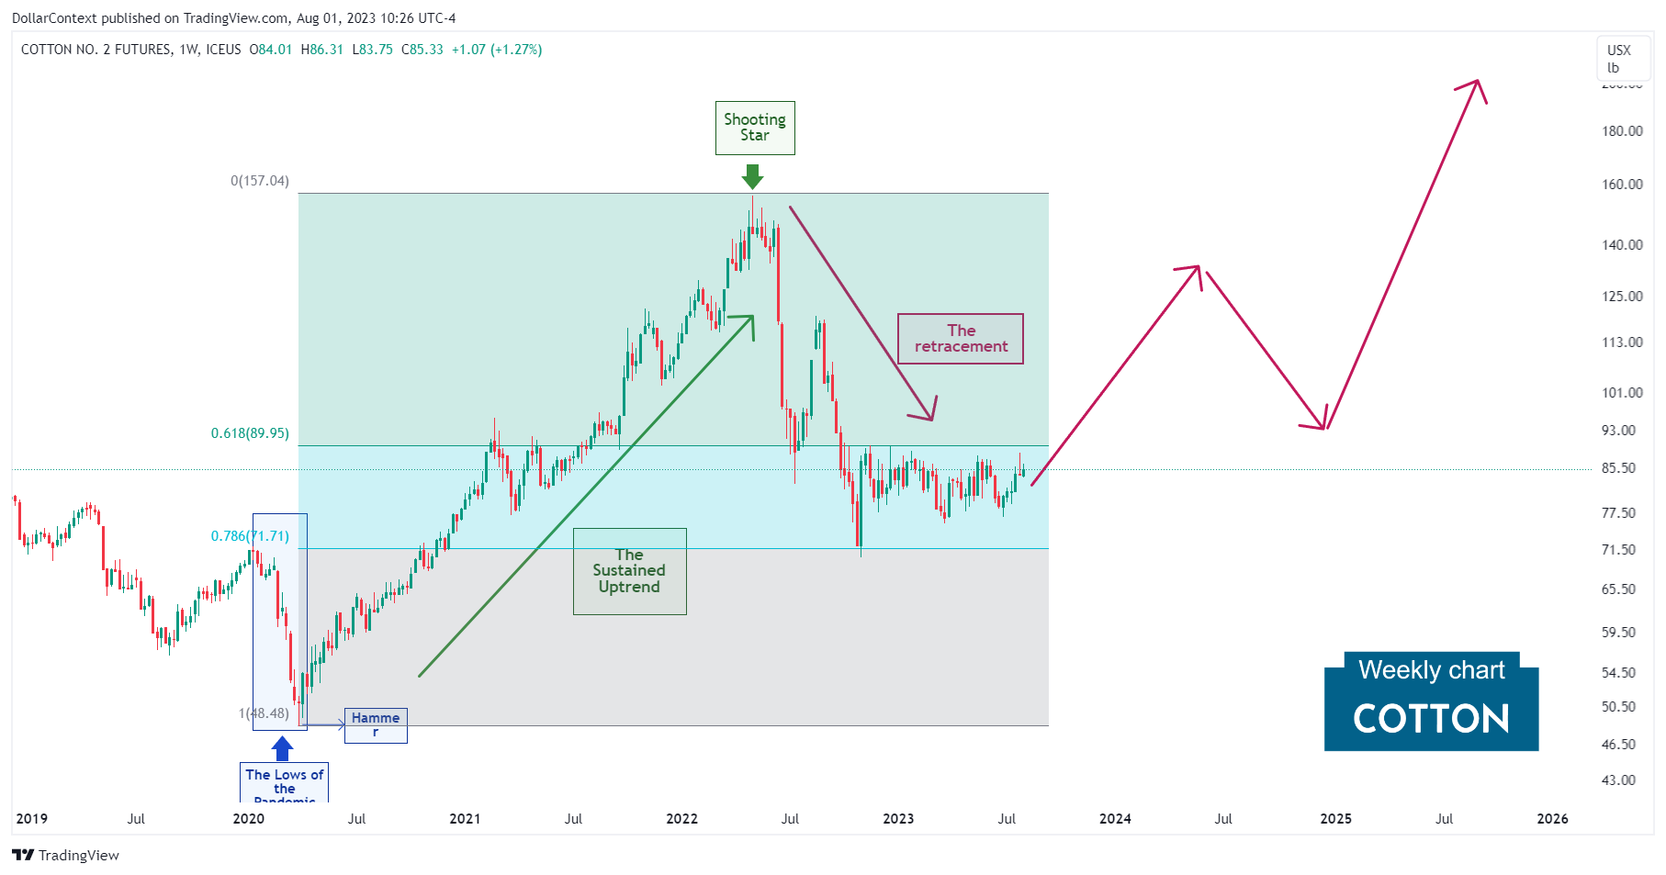Click the 0.786(71.71) Fibonacci level label
The image size is (1666, 875).
[x=250, y=536]
